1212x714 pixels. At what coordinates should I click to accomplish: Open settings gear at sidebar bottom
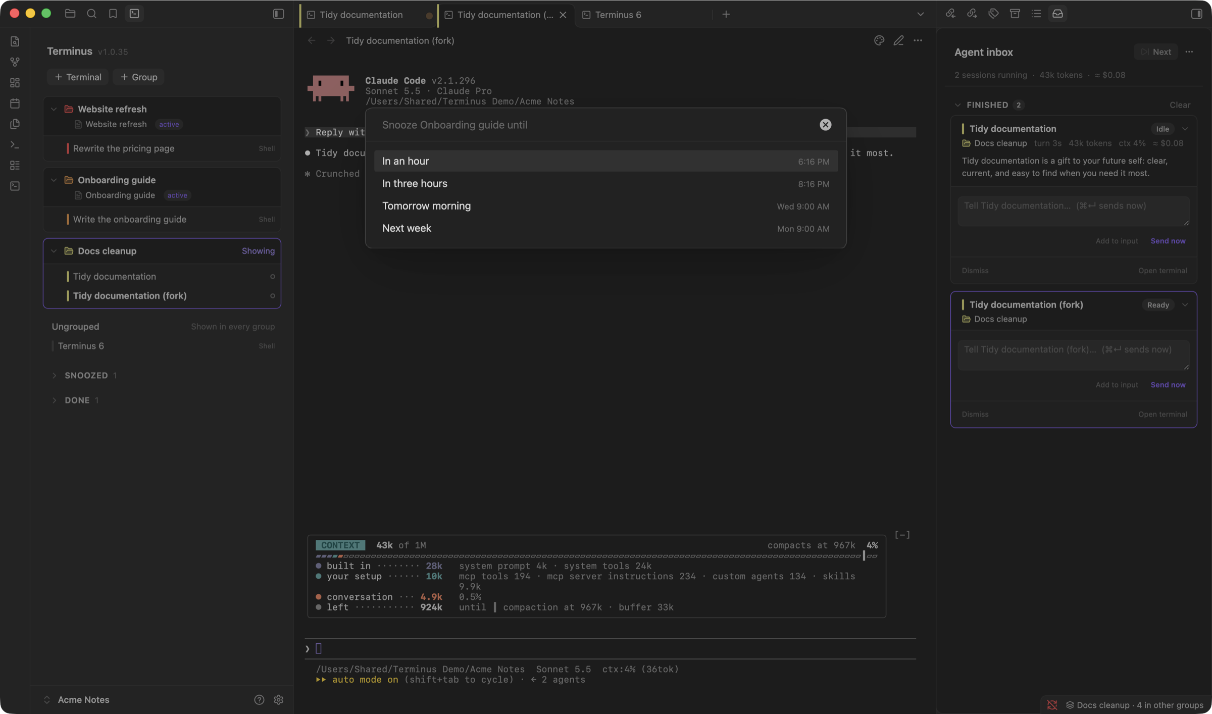pyautogui.click(x=278, y=699)
